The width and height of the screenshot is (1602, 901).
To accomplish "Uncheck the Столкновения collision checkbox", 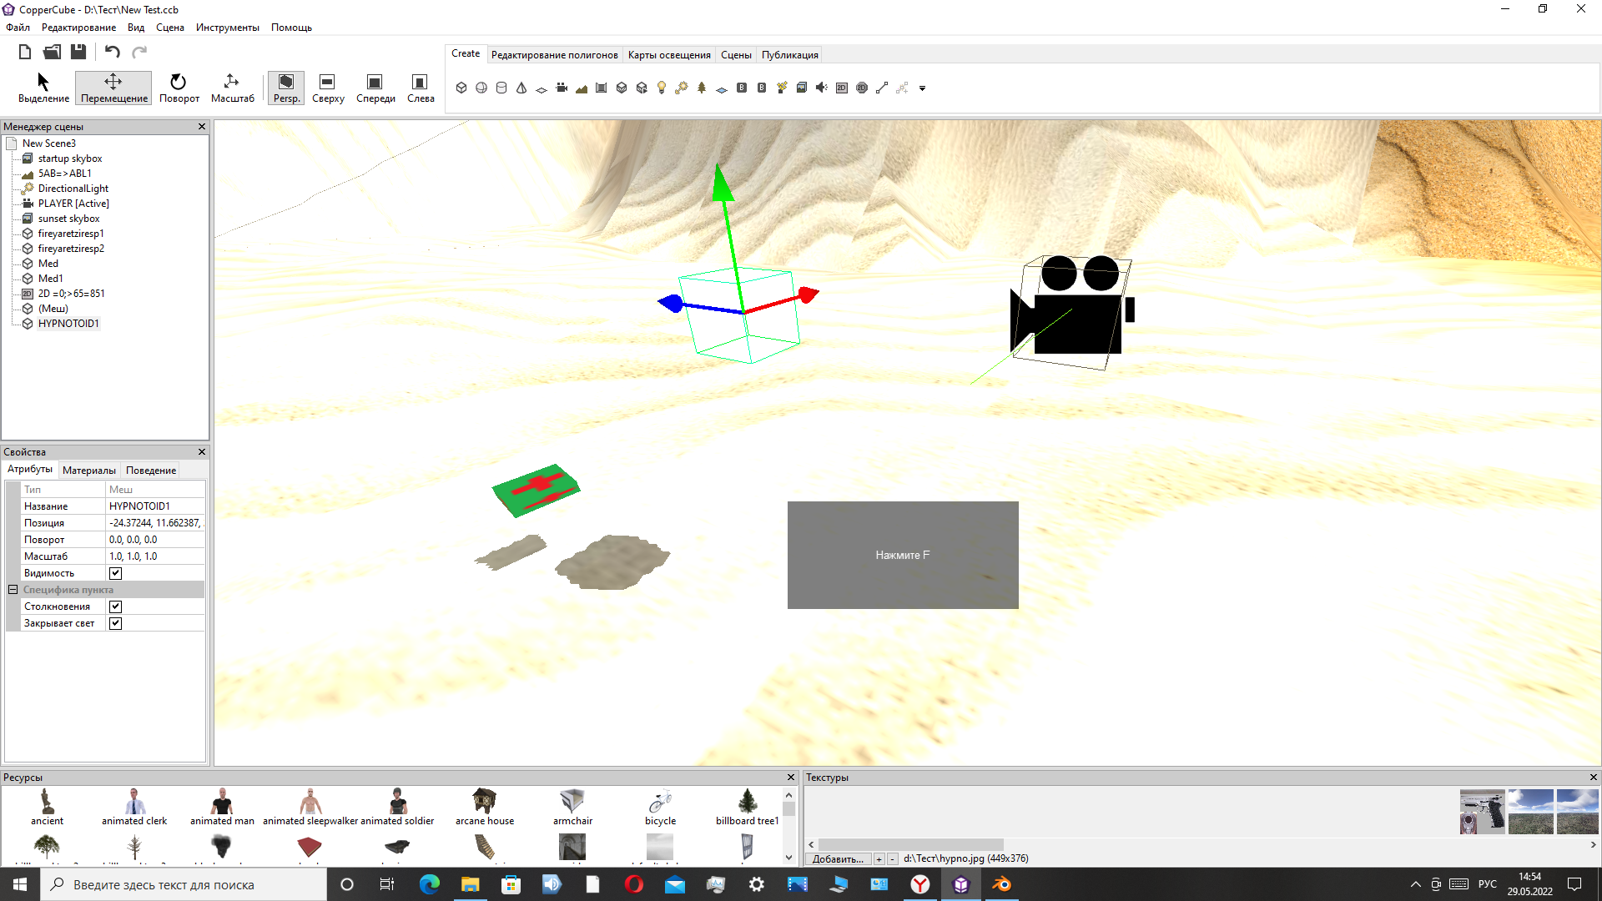I will [115, 607].
